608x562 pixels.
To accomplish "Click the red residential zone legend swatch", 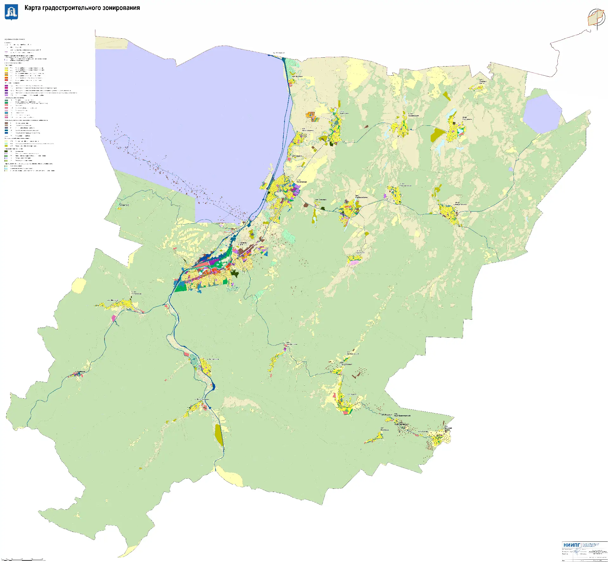I will [x=6, y=80].
